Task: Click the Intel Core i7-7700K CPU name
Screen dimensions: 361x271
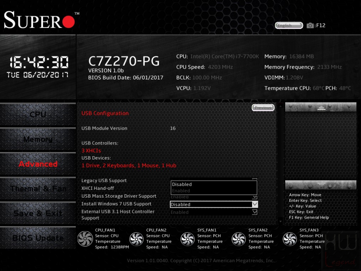Action: pos(225,56)
